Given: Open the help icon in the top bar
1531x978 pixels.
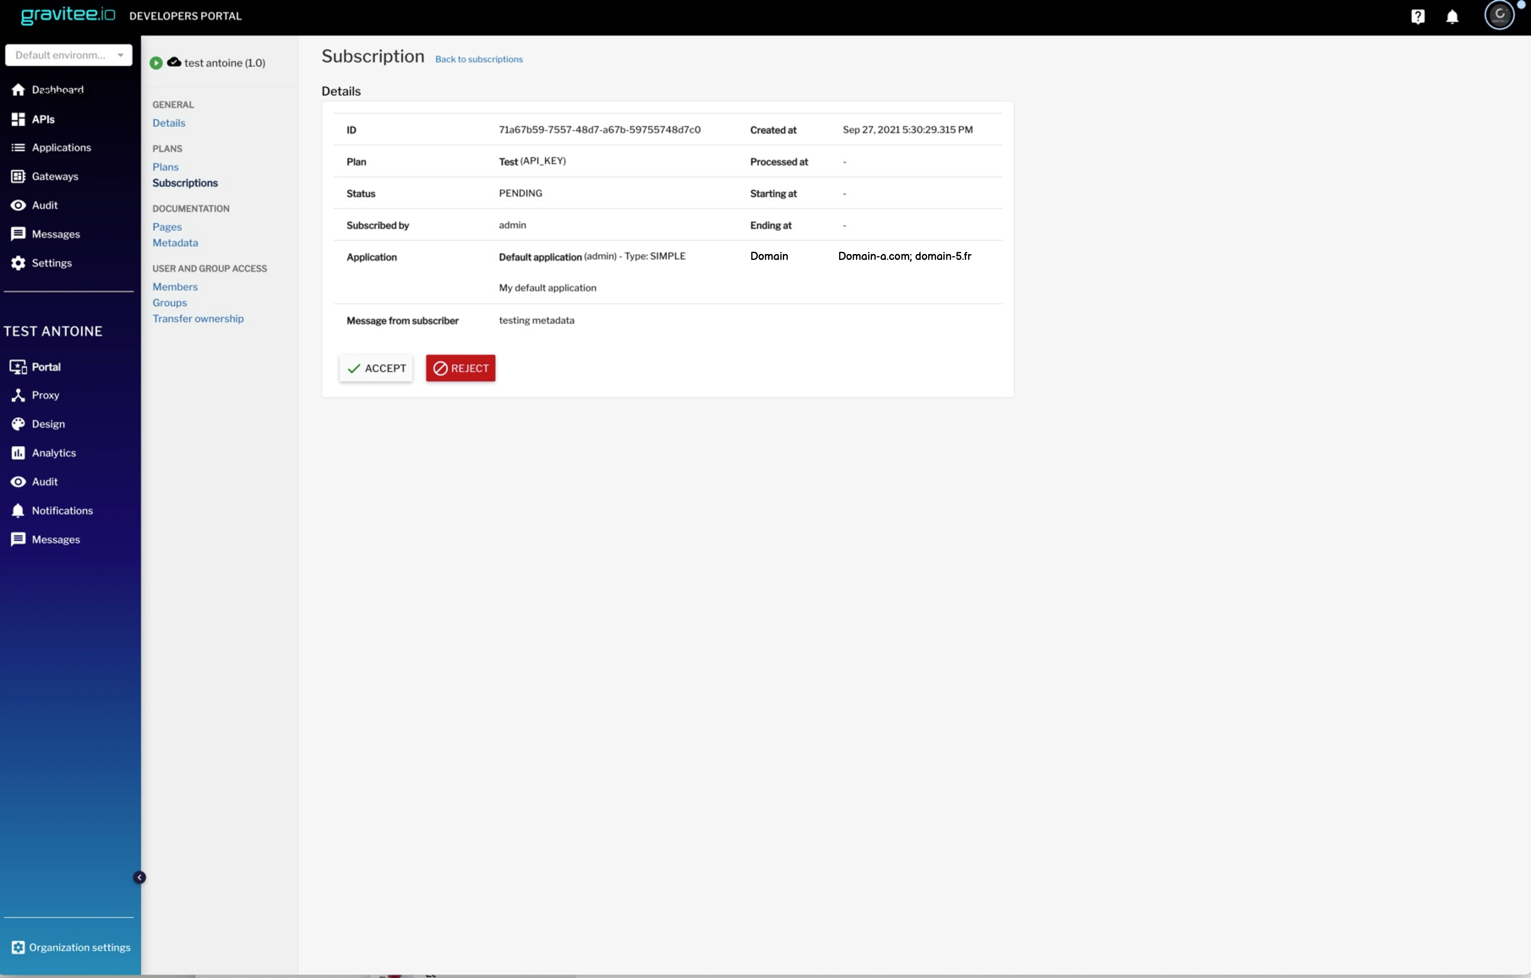Looking at the screenshot, I should (1419, 16).
